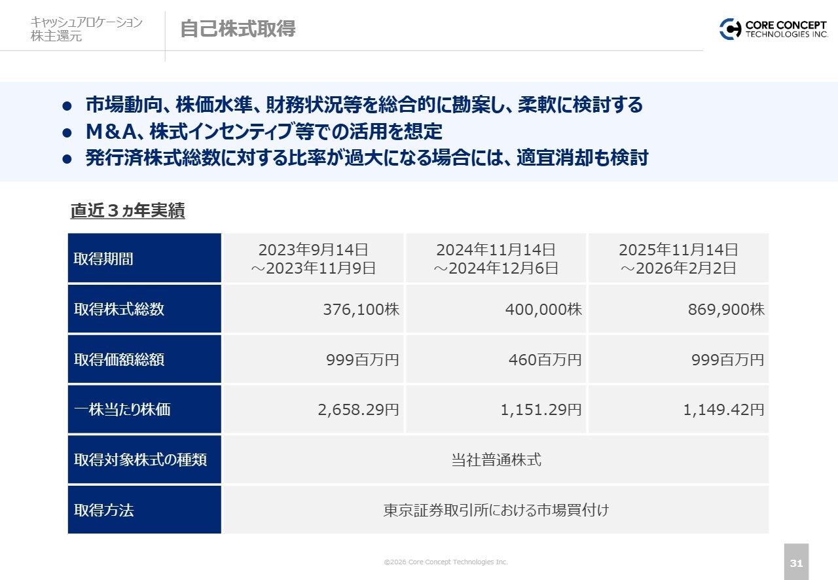The image size is (838, 580).
Task: Select the 取得株式総数 row header
Action: pyautogui.click(x=144, y=309)
